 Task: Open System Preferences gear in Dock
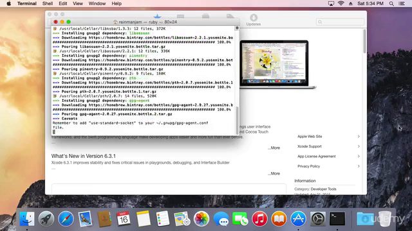pos(317,219)
